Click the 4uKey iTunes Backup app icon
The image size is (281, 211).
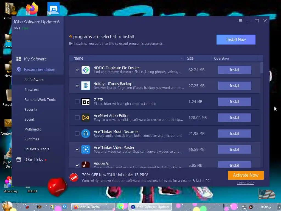(x=86, y=86)
